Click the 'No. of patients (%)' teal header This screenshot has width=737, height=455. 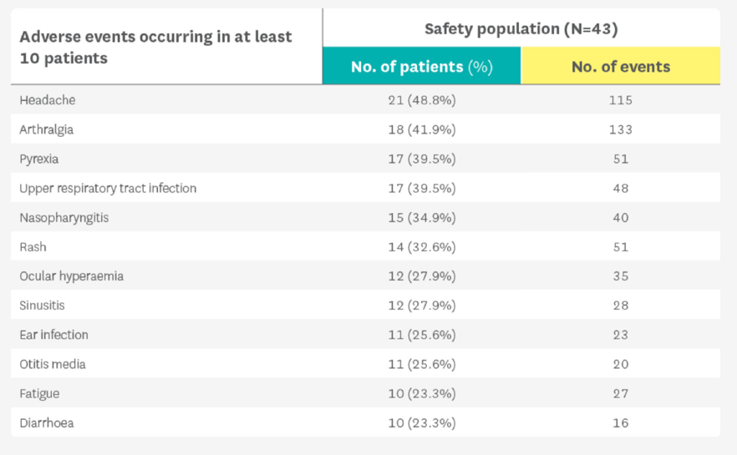(x=421, y=67)
